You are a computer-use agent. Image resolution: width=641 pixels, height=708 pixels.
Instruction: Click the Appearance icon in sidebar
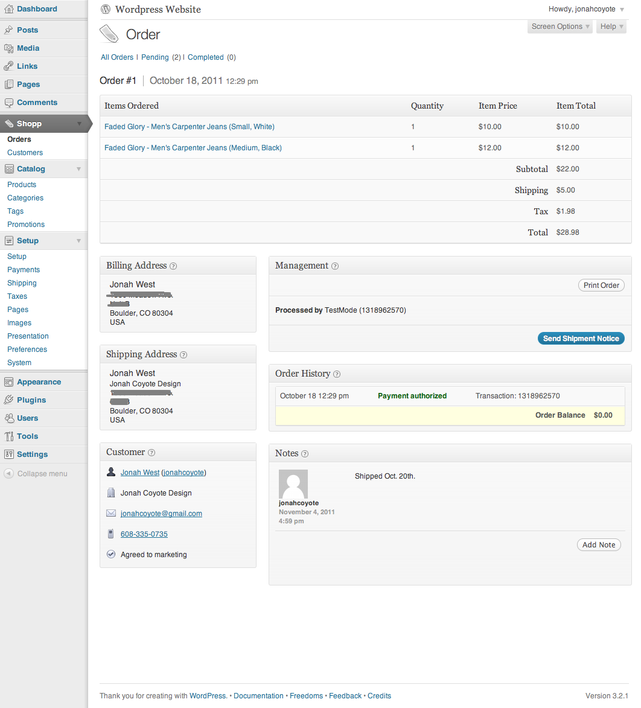coord(8,382)
